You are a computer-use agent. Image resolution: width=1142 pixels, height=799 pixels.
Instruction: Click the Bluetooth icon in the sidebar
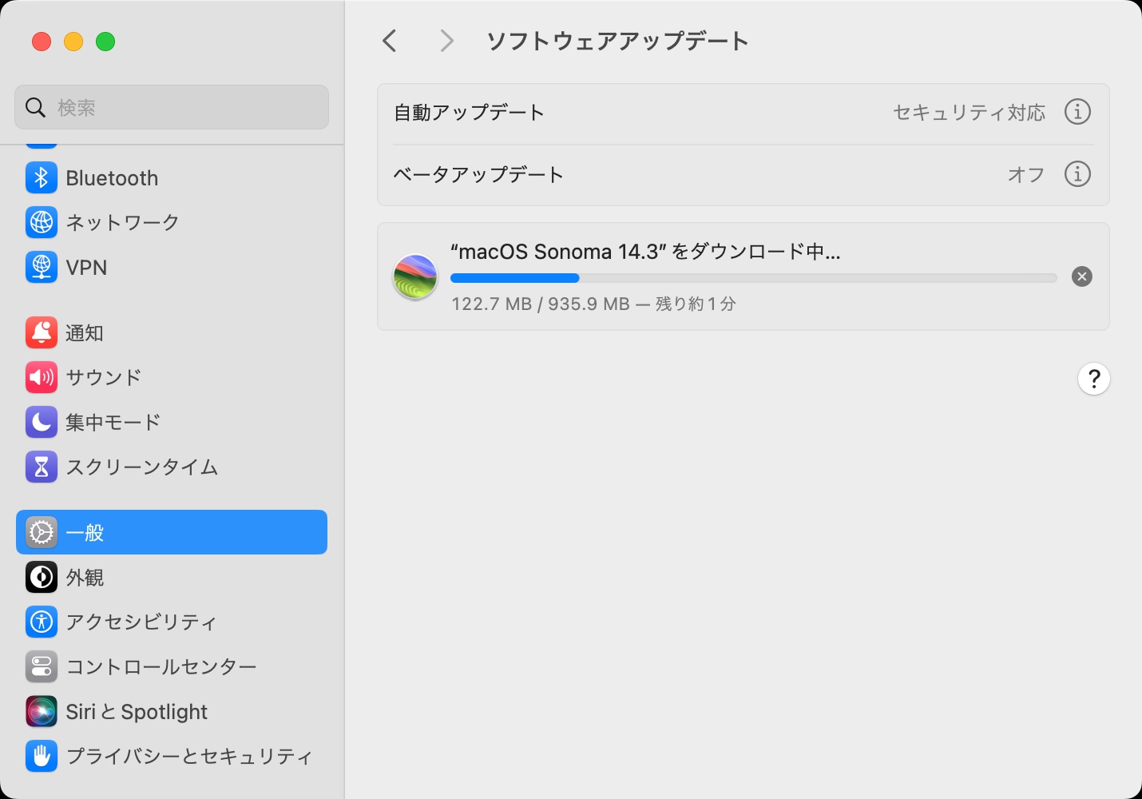[x=42, y=177]
